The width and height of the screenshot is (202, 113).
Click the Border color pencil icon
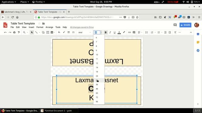(64, 32)
